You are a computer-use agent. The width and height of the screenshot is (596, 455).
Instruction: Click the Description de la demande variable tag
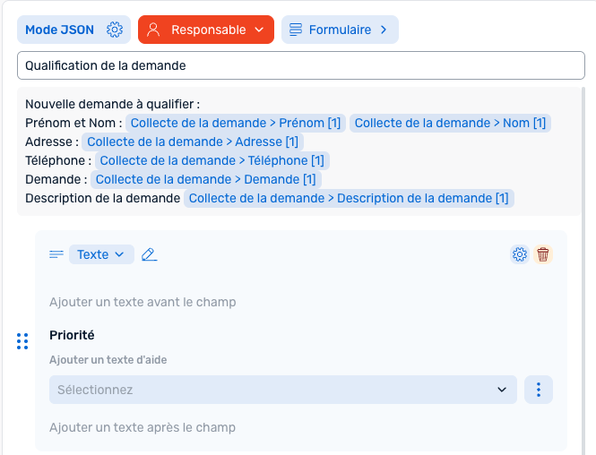click(x=349, y=198)
